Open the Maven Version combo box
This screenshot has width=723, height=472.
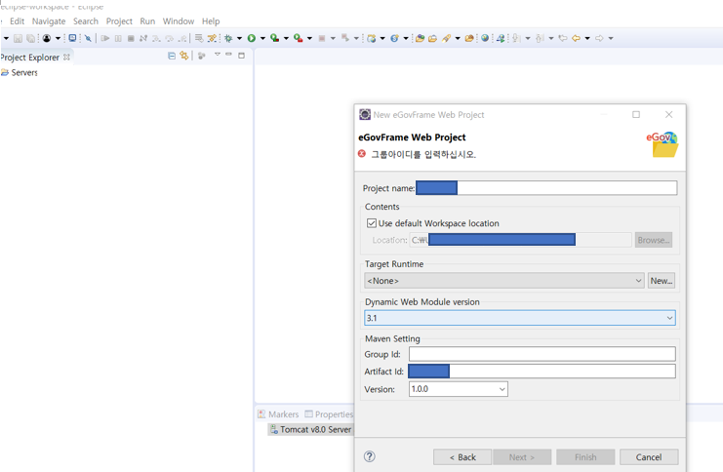coord(459,389)
